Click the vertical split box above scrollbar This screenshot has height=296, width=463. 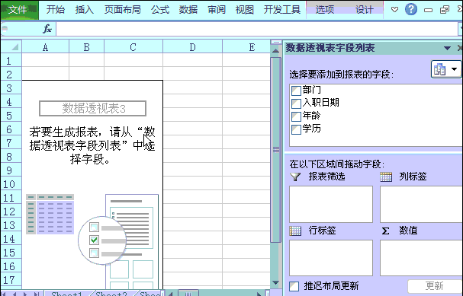[276, 43]
